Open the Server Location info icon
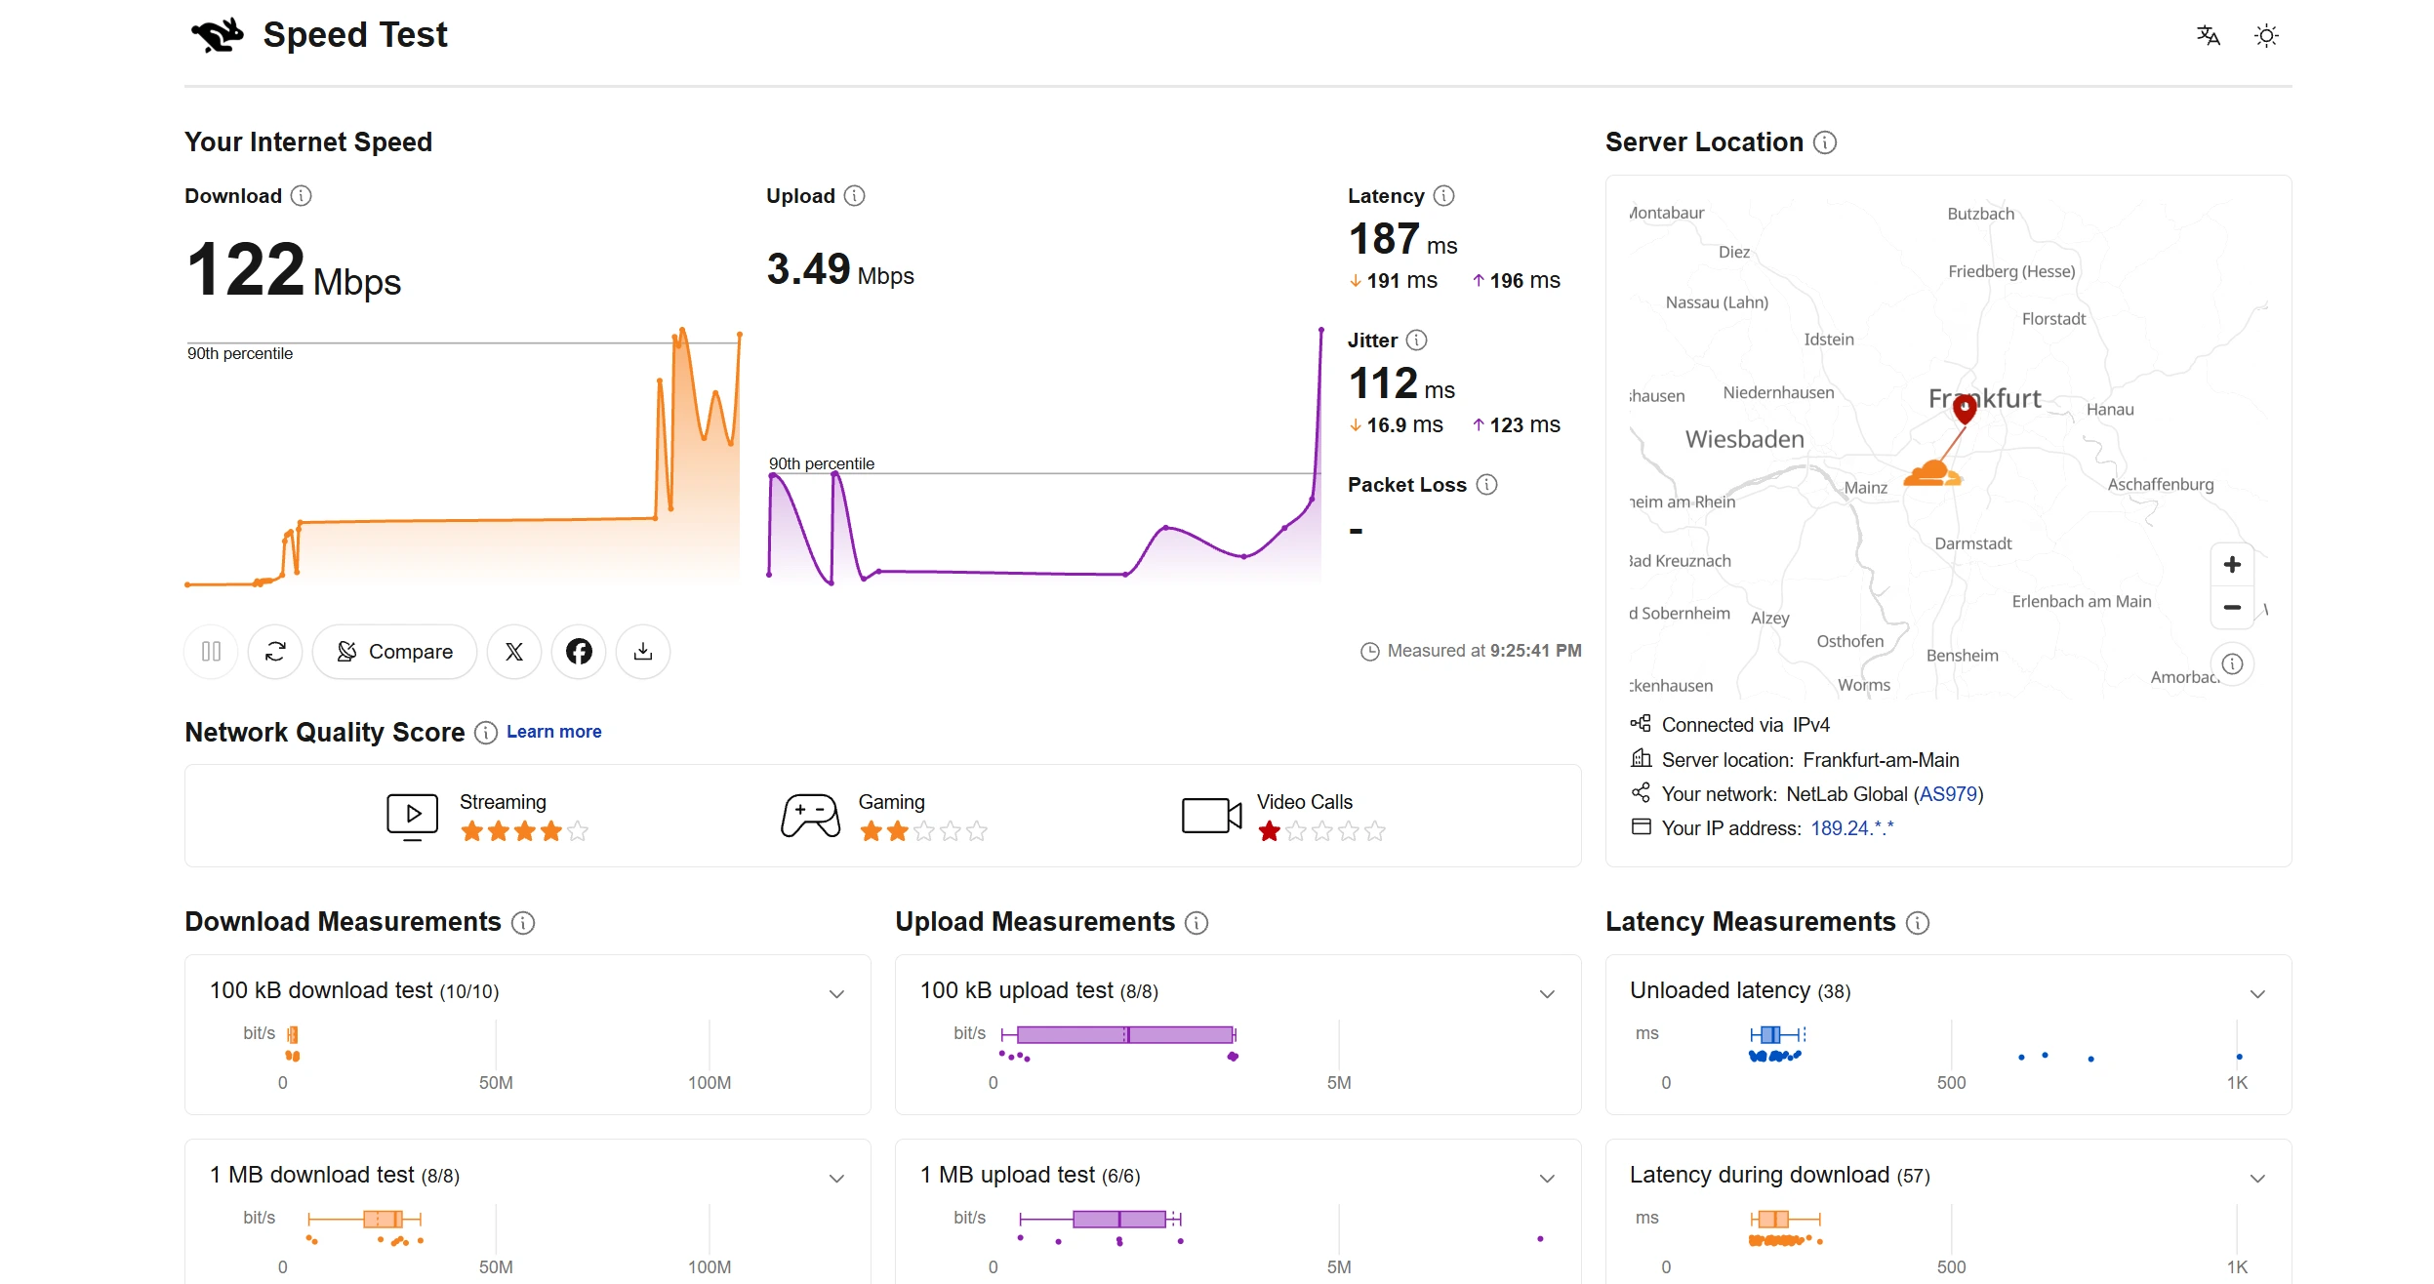The width and height of the screenshot is (2434, 1284). pyautogui.click(x=1825, y=142)
